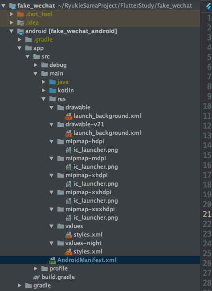Expand the debug folder
The image size is (212, 291).
pyautogui.click(x=36, y=65)
